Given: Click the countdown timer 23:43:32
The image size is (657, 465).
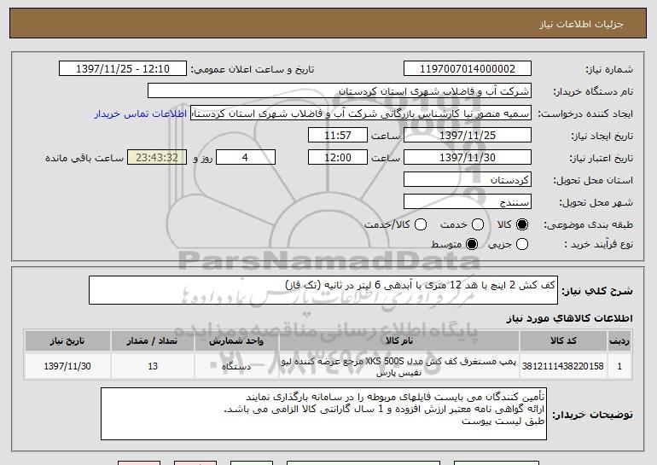Looking at the screenshot, I should (x=157, y=158).
